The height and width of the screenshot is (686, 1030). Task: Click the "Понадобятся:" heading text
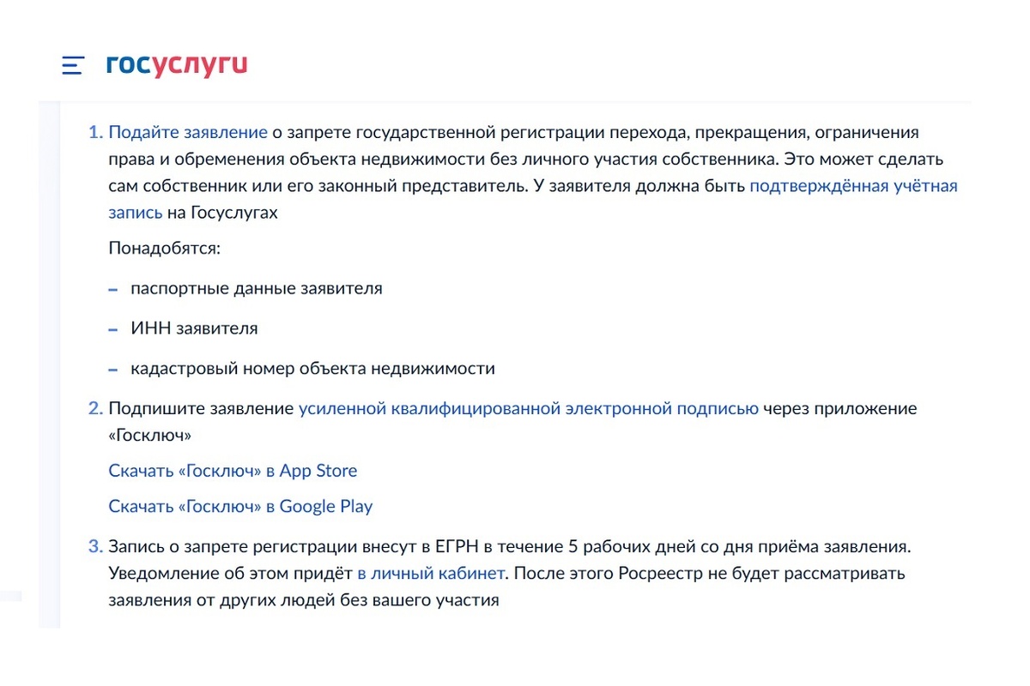click(x=165, y=248)
